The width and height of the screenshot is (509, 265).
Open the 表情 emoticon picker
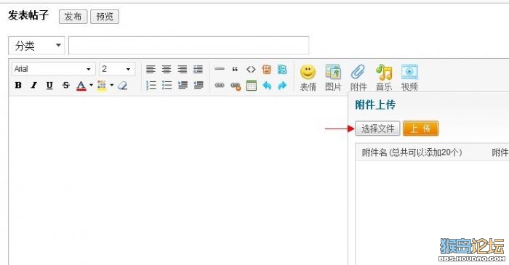tap(308, 78)
